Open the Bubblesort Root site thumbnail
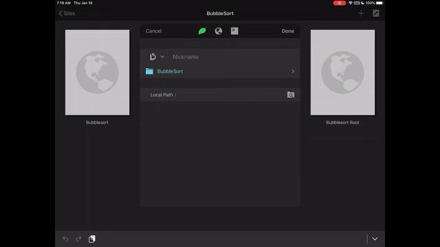The image size is (440, 247). 342,73
